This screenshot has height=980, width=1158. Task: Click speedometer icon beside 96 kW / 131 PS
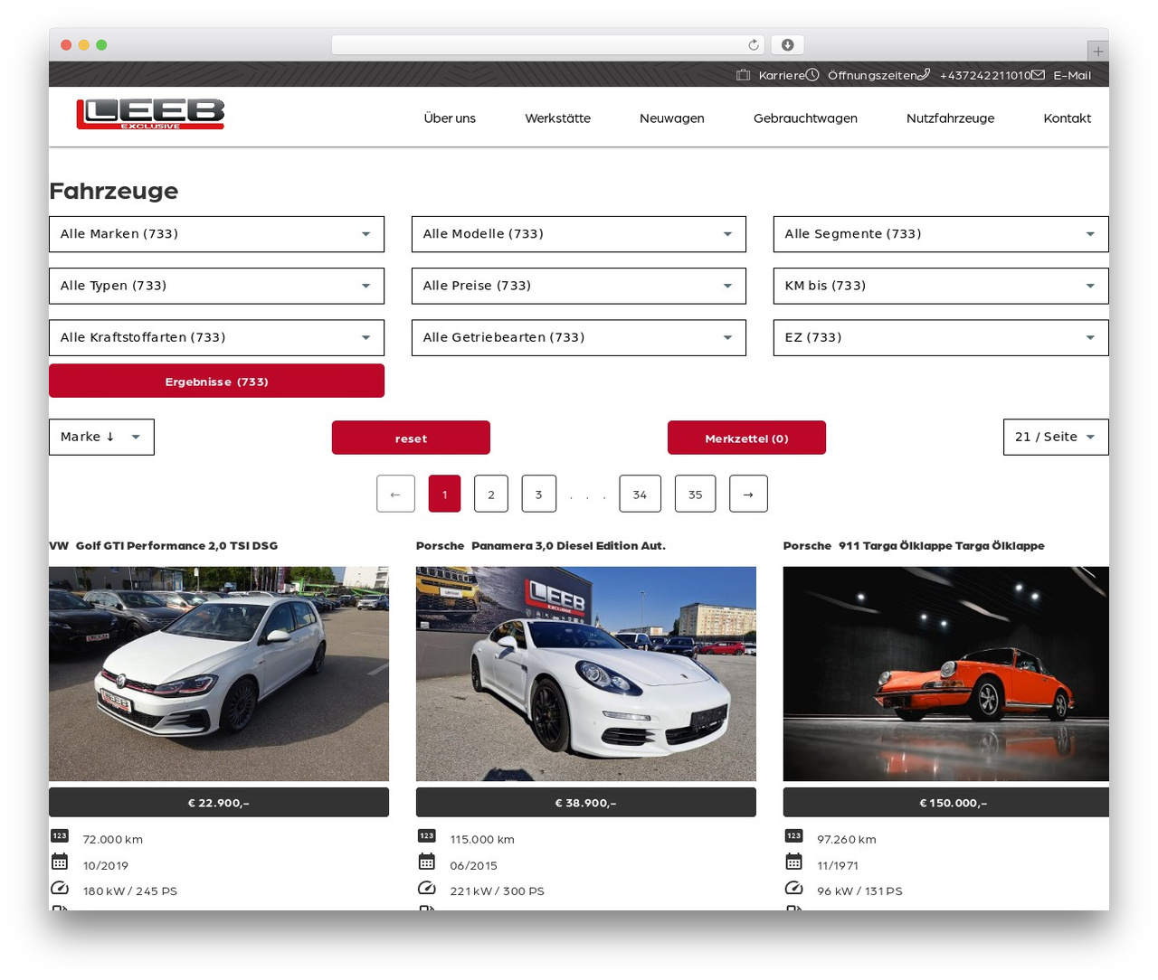point(794,888)
